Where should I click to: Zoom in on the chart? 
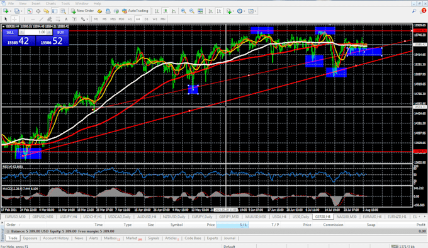pyautogui.click(x=183, y=11)
